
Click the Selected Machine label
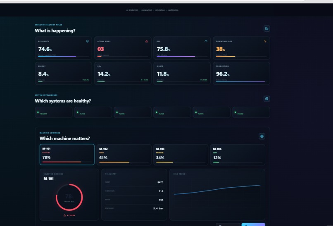point(54,174)
